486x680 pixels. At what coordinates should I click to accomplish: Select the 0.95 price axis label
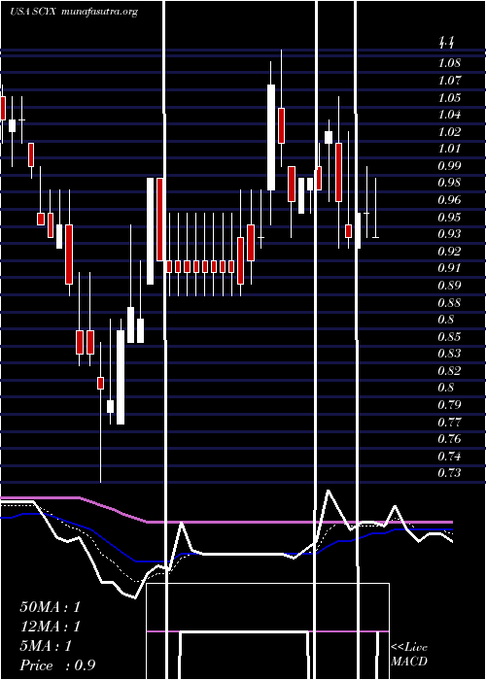click(x=449, y=218)
